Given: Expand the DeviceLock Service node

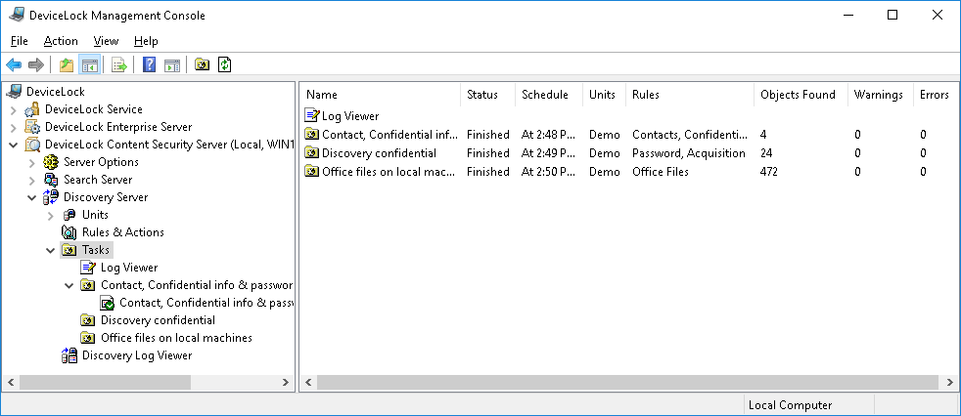Looking at the screenshot, I should pyautogui.click(x=13, y=109).
